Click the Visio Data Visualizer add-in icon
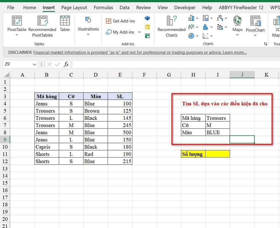Viewport: 280px width, 228px height. [x=147, y=18]
